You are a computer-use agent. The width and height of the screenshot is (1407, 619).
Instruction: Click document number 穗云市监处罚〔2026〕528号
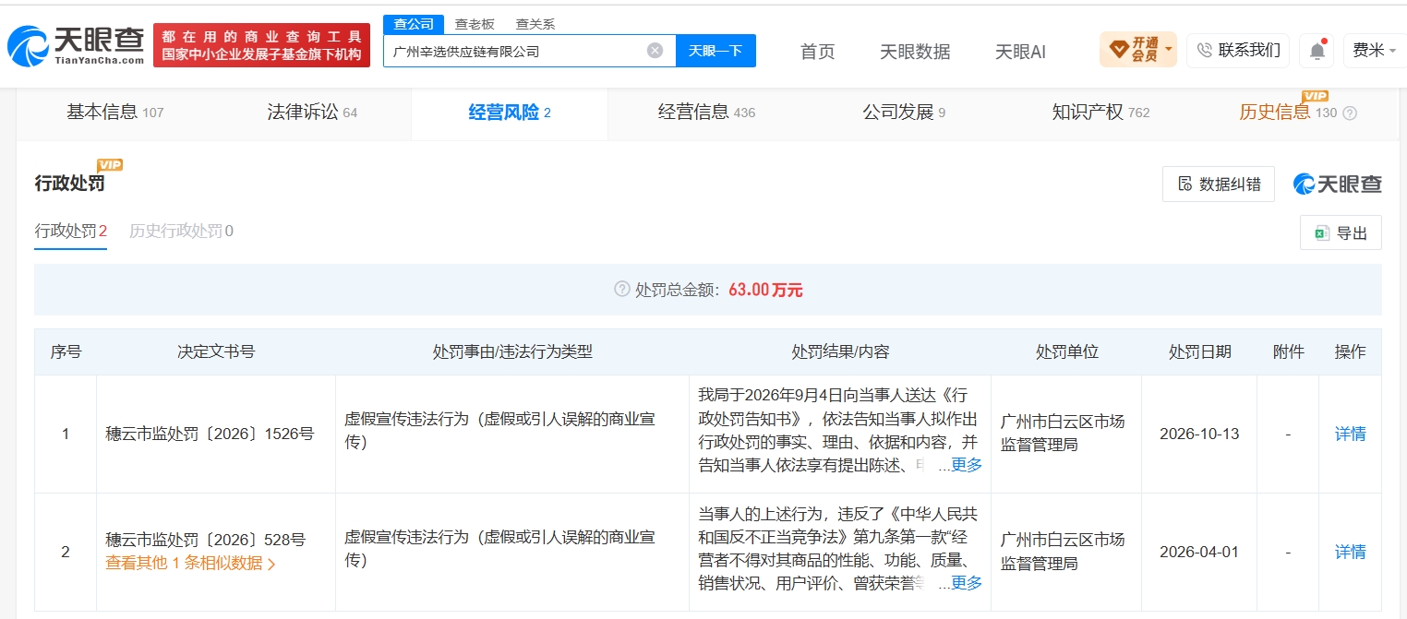(x=205, y=540)
